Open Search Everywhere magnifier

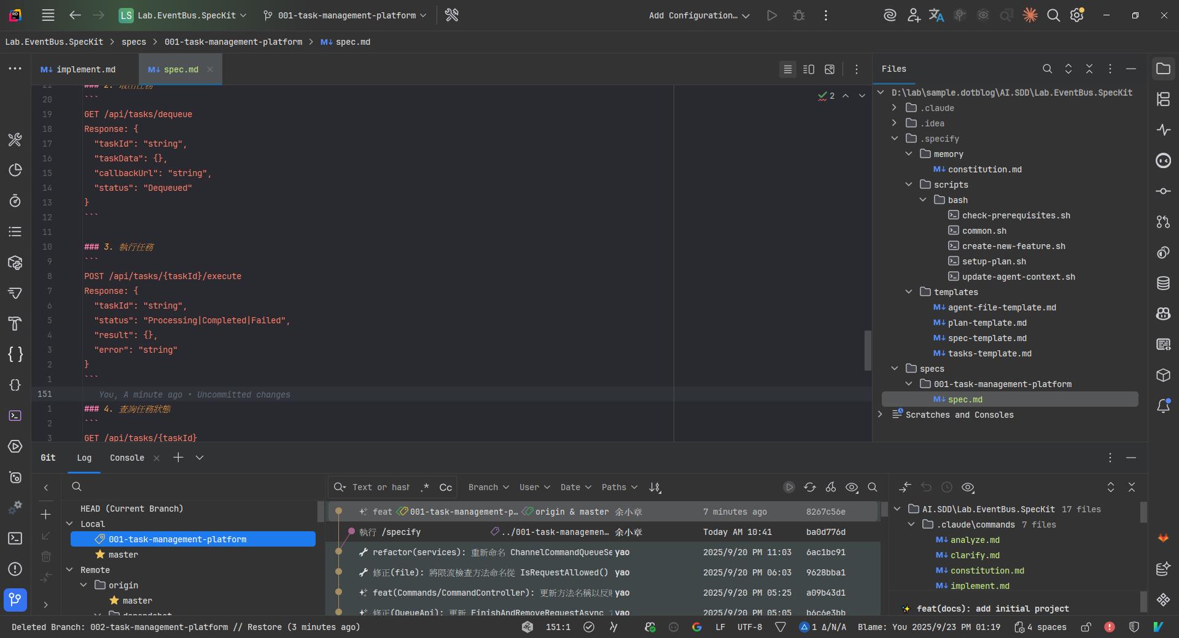click(1054, 15)
